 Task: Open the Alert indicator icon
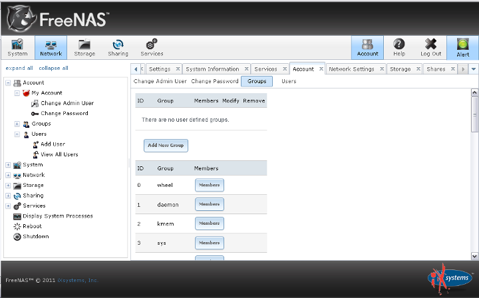[x=463, y=48]
